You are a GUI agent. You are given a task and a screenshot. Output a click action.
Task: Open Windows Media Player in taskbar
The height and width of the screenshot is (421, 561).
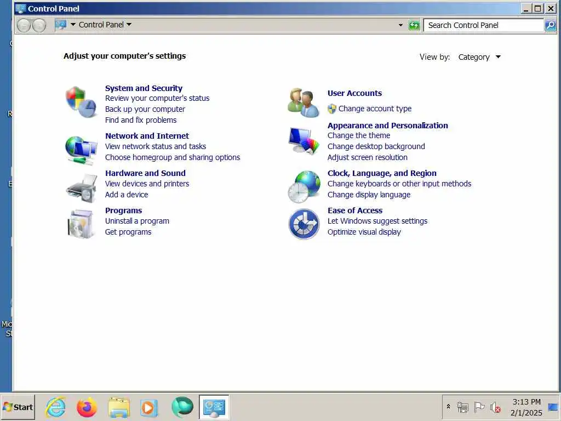[149, 407]
